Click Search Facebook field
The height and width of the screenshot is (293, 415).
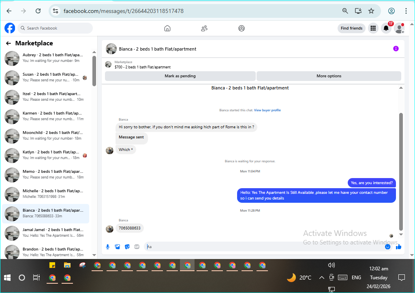55,28
